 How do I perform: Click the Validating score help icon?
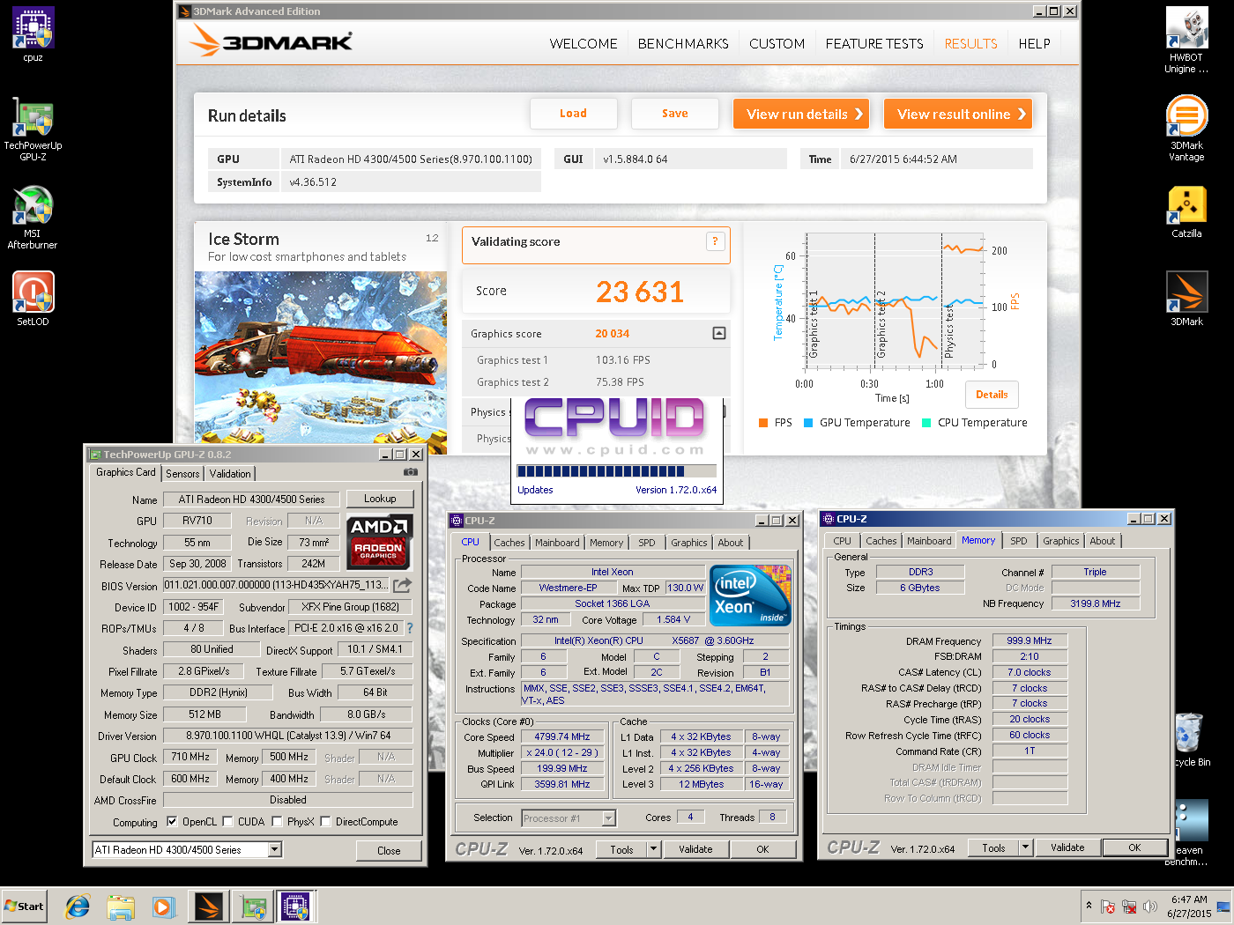pyautogui.click(x=715, y=241)
